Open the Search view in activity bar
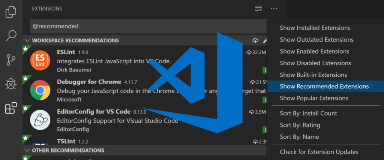This screenshot has height=160, width=384. pyautogui.click(x=11, y=36)
